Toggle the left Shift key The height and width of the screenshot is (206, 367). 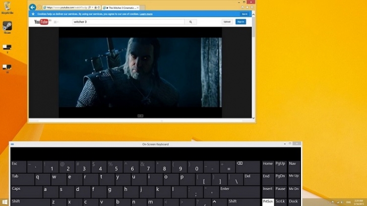pyautogui.click(x=30, y=202)
